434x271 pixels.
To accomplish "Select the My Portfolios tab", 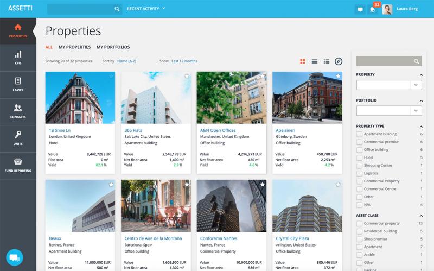I will pyautogui.click(x=113, y=47).
